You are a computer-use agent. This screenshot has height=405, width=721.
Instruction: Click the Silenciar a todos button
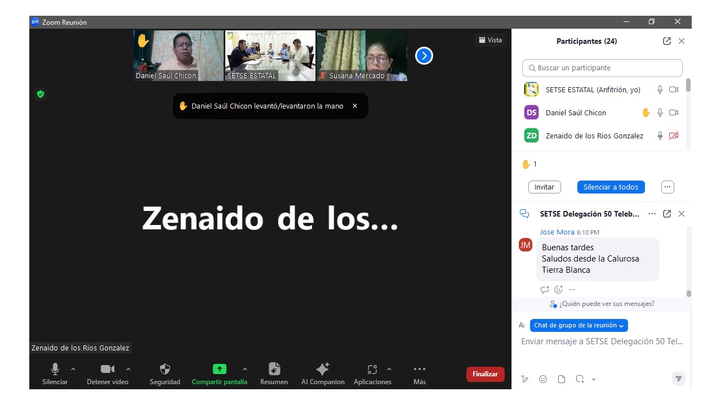[611, 187]
